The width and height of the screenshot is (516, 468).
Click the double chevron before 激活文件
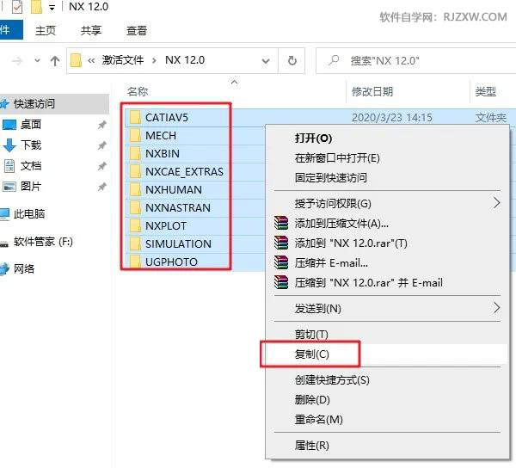coord(91,61)
